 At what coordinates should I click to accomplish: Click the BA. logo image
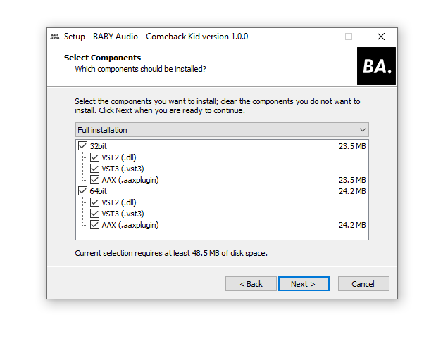(x=377, y=66)
